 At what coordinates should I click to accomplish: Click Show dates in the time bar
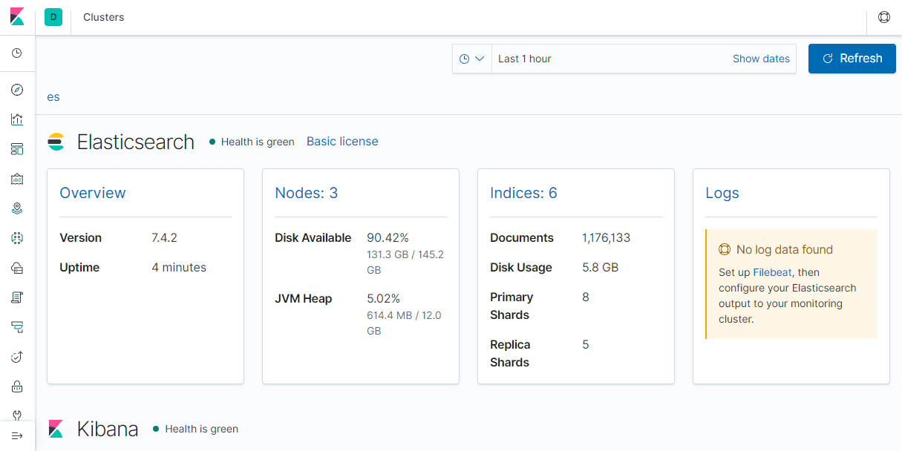[x=761, y=58]
